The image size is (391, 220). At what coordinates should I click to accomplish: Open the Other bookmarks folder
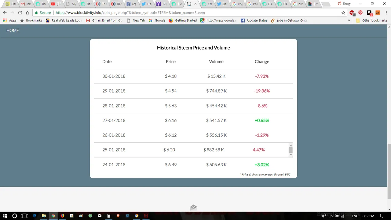tap(372, 20)
